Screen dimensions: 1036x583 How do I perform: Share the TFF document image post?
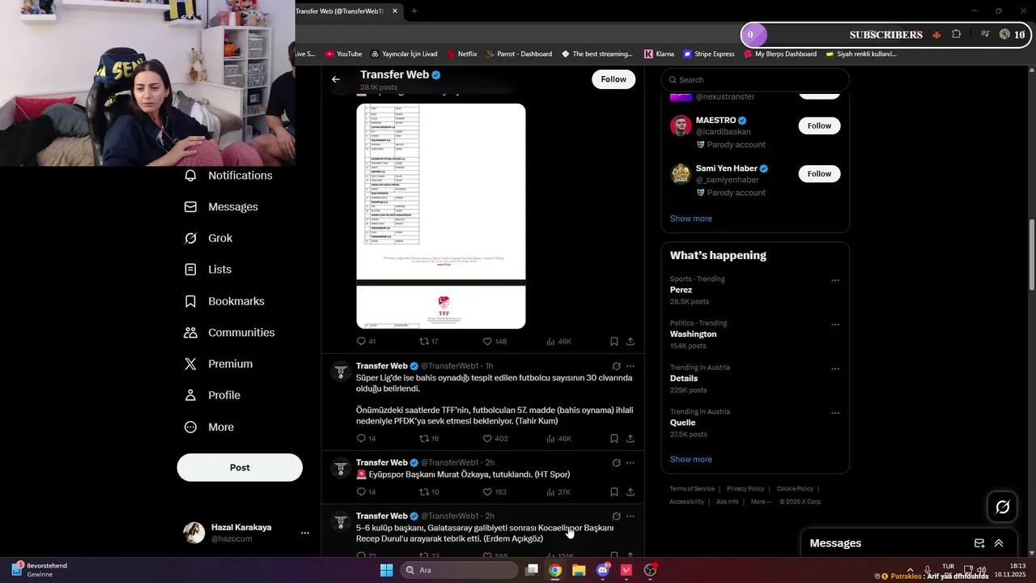pyautogui.click(x=631, y=342)
